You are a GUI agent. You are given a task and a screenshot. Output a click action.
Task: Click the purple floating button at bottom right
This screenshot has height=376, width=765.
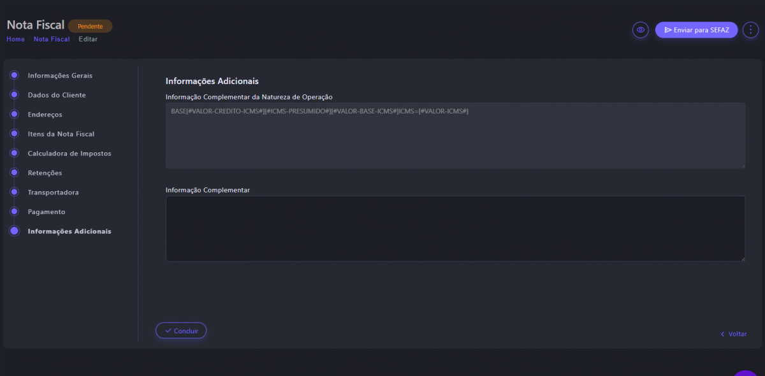coord(745,372)
